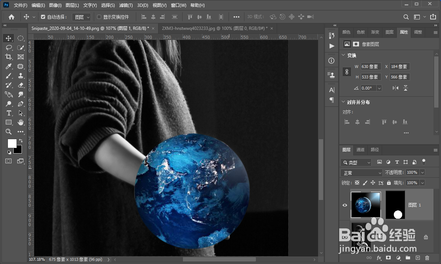The image size is (441, 264).
Task: Select the Rectangle shape tool
Action: point(9,122)
